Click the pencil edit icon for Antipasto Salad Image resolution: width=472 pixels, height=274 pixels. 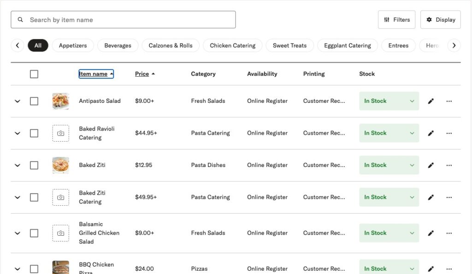(x=431, y=101)
